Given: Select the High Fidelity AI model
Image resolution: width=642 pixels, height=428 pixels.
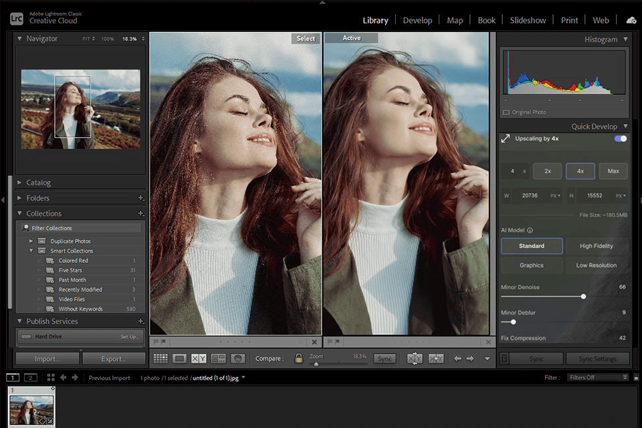Looking at the screenshot, I should click(x=596, y=246).
